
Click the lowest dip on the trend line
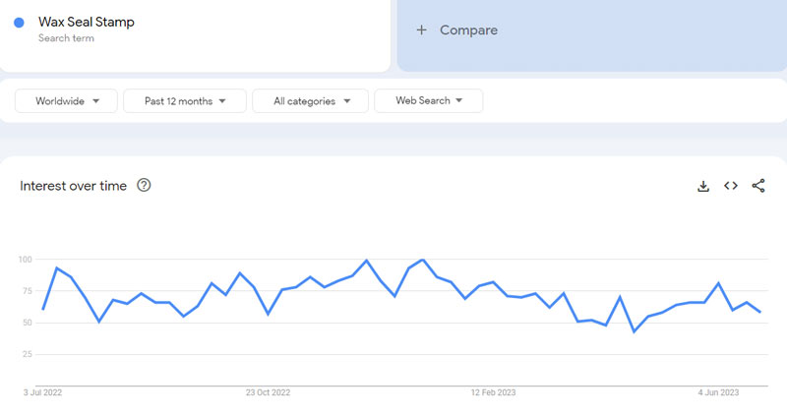click(635, 331)
